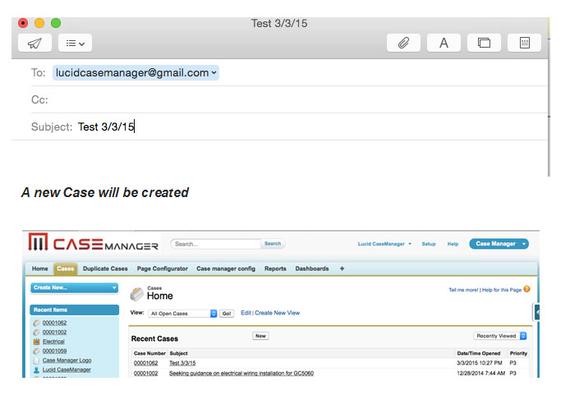The height and width of the screenshot is (400, 570).
Task: Open the Case Manager logo
Action: [94, 242]
